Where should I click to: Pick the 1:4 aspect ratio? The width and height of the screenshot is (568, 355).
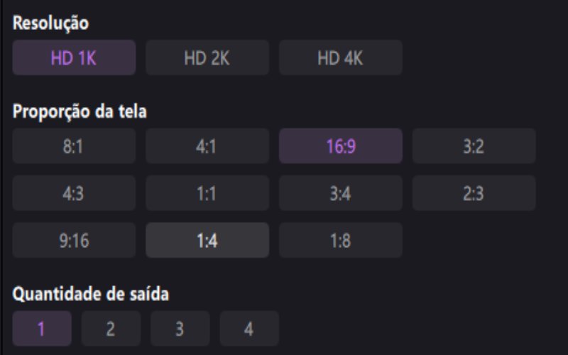pyautogui.click(x=207, y=240)
